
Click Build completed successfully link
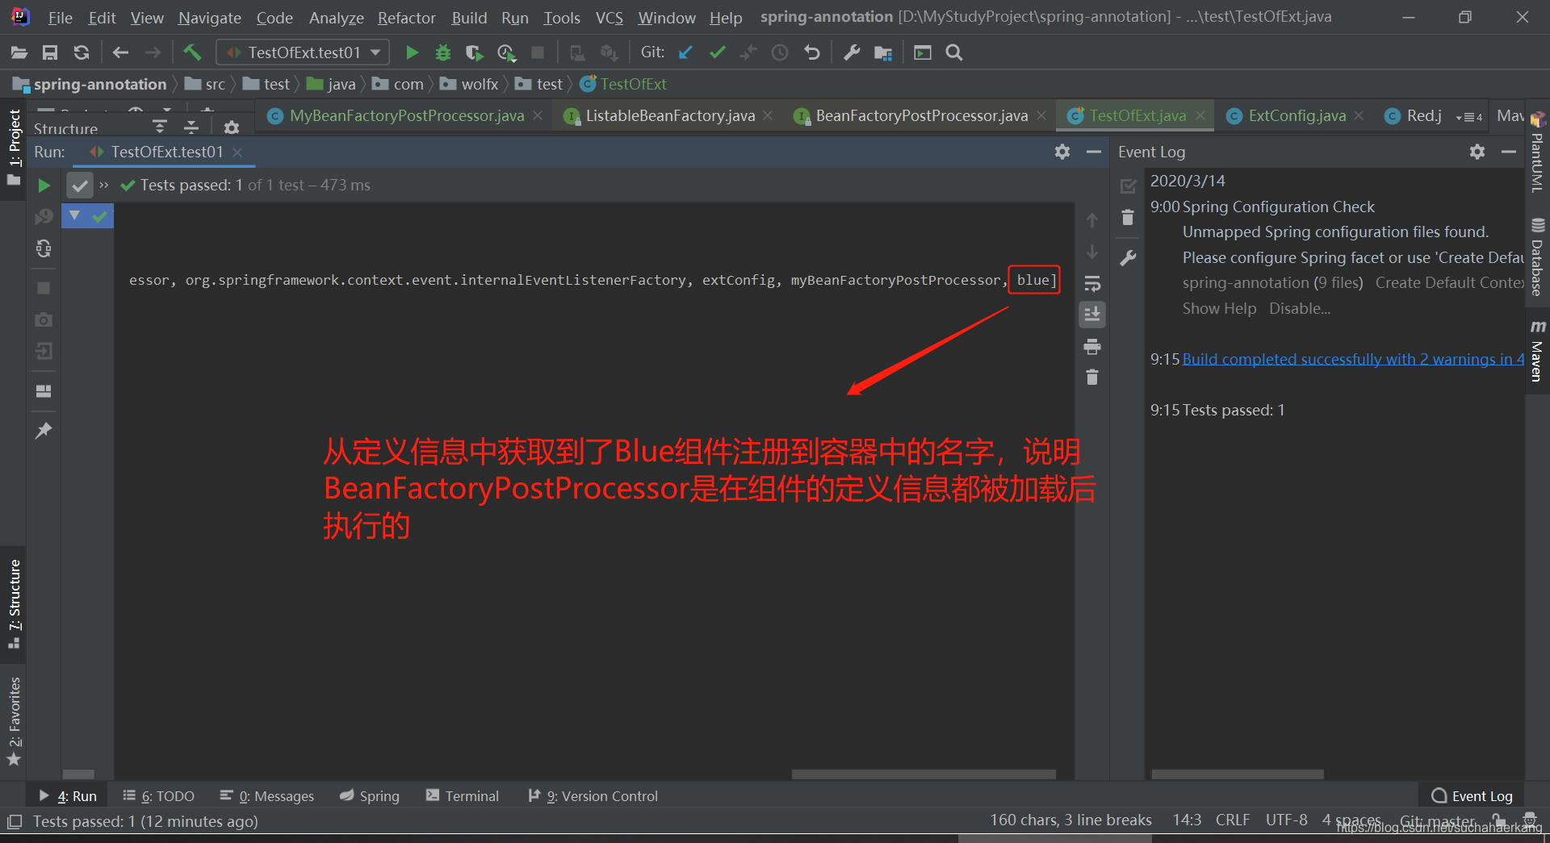coord(1353,359)
